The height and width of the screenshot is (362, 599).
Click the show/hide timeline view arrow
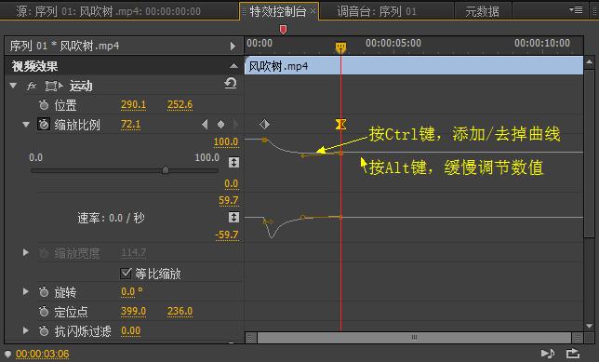pos(233,47)
